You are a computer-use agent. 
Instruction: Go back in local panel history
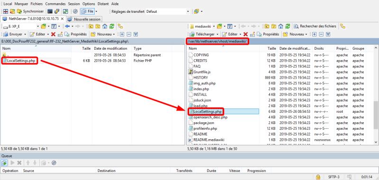pyautogui.click(x=67, y=27)
